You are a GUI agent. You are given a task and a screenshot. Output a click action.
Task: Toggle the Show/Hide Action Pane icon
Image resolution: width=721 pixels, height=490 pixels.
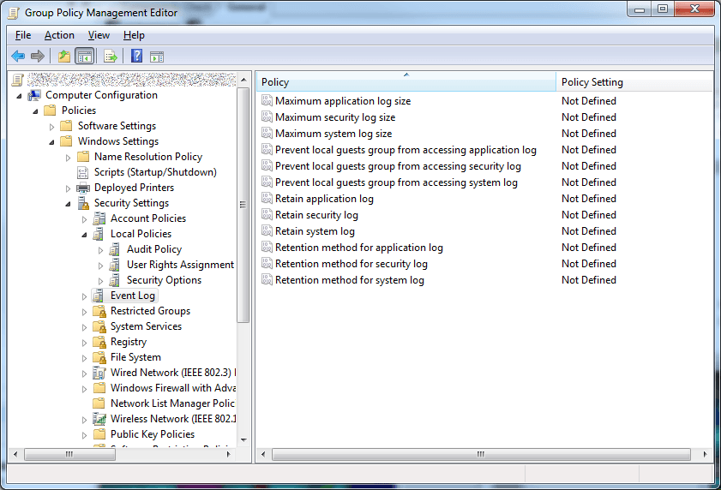click(x=156, y=57)
